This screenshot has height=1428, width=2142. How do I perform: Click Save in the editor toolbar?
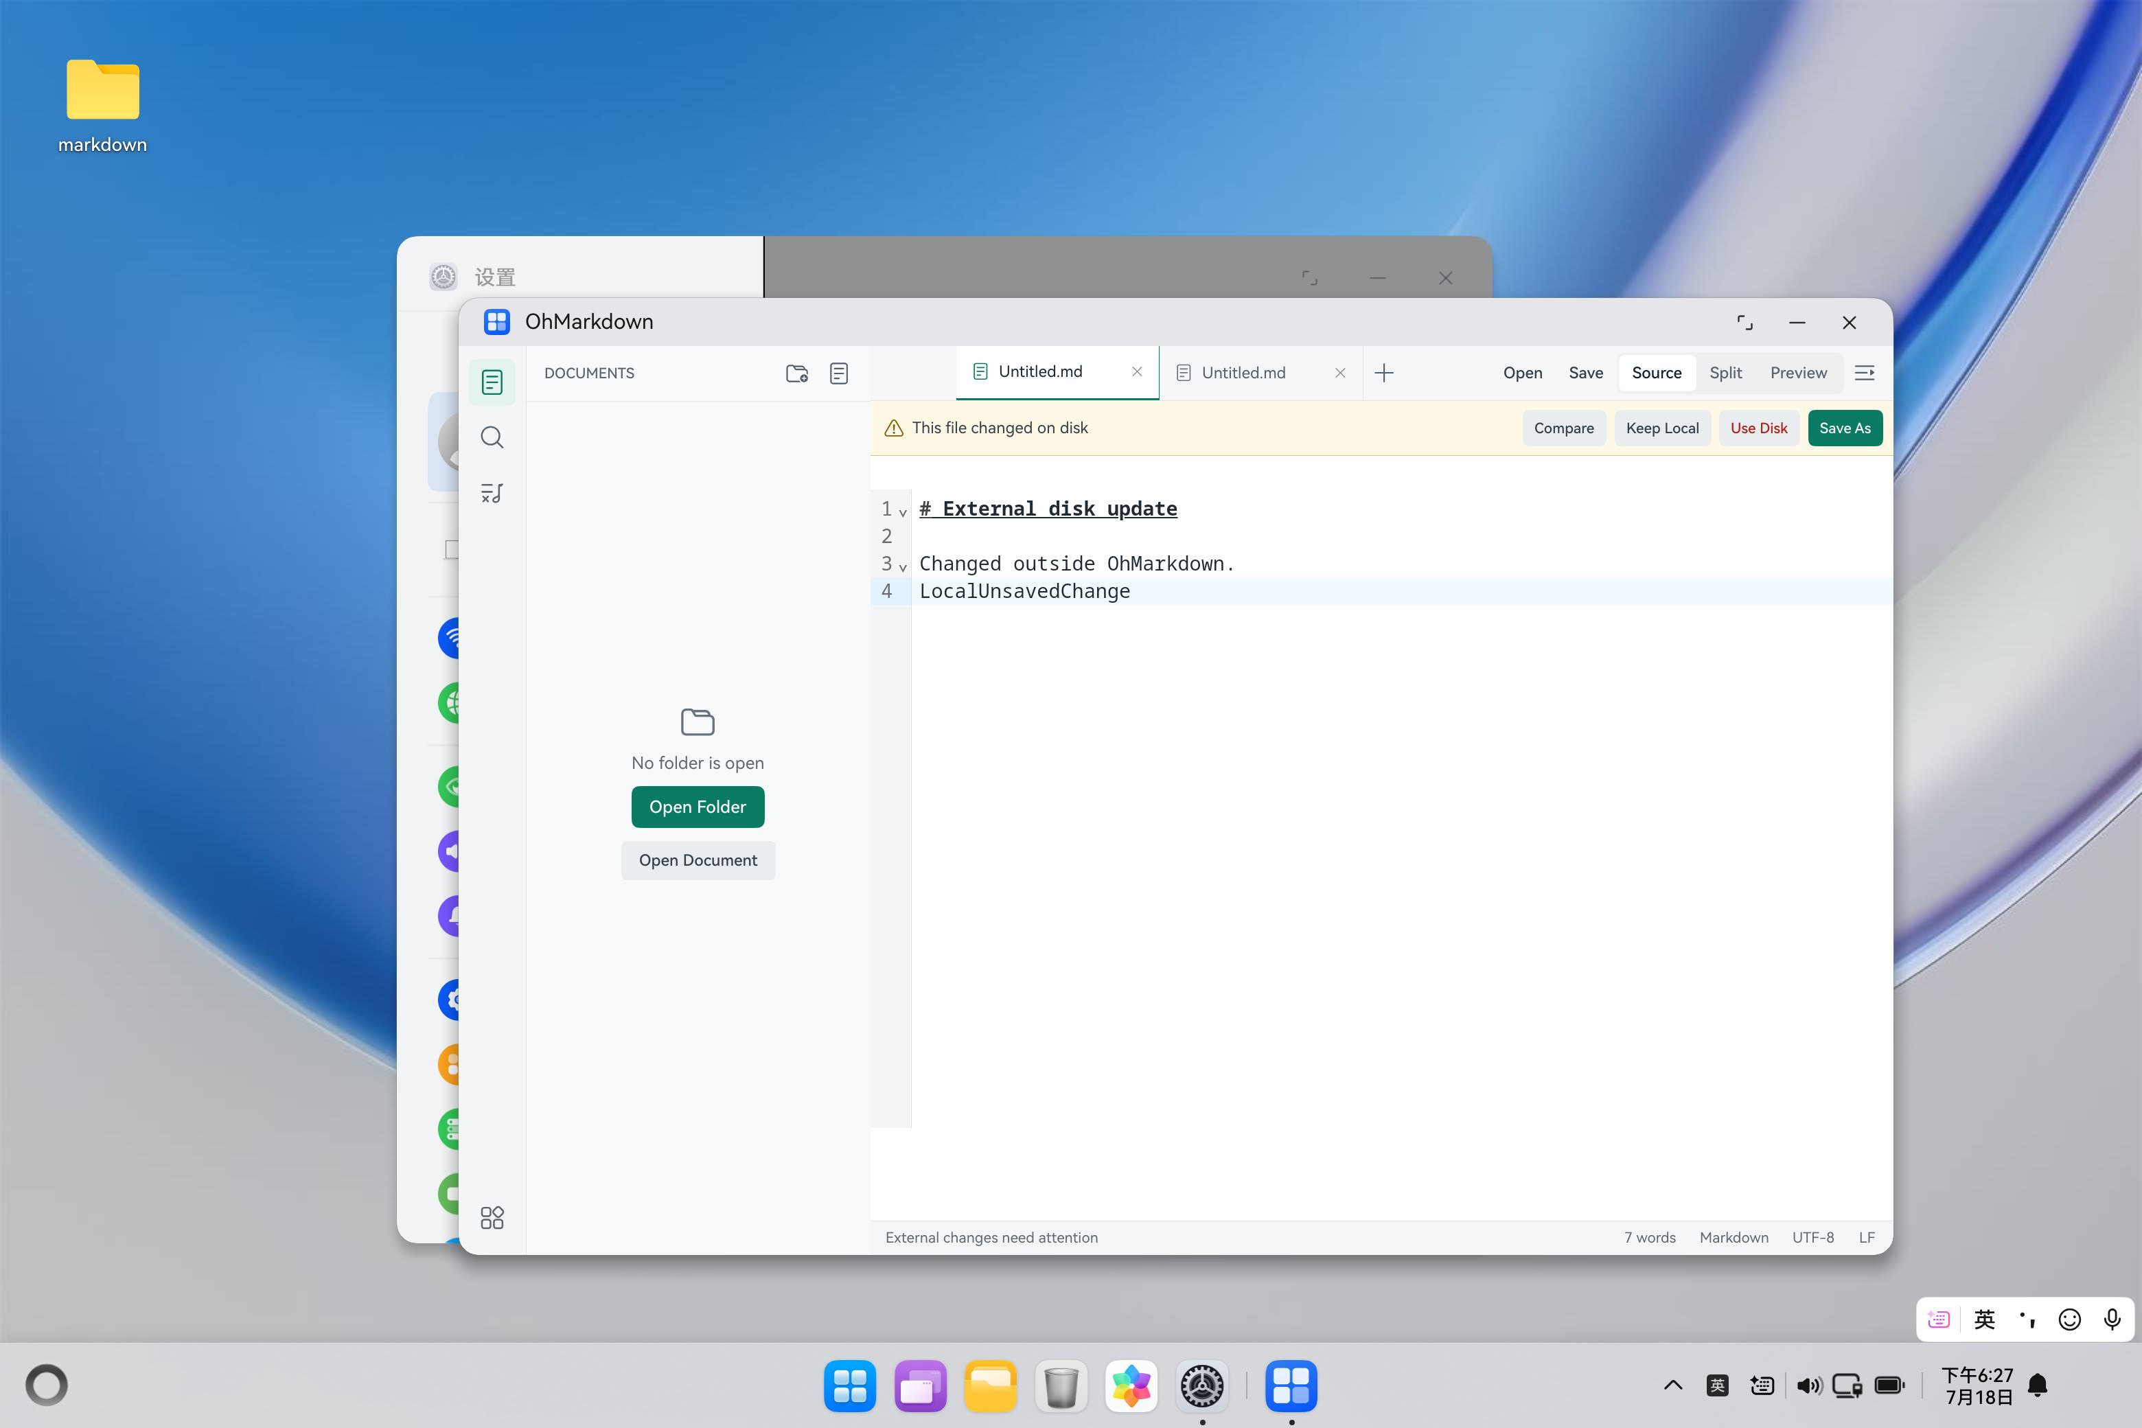[1585, 373]
